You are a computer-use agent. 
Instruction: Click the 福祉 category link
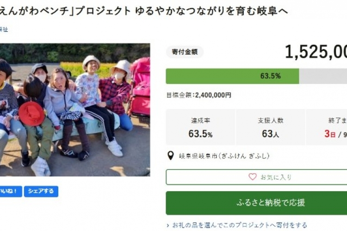tap(4, 30)
